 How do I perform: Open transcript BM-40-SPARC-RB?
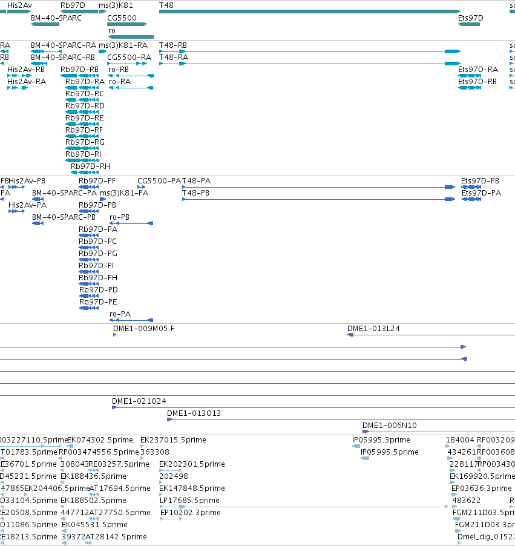point(63,57)
